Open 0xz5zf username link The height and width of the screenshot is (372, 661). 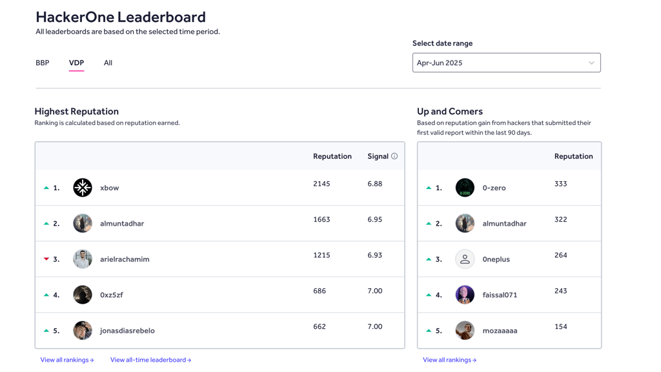point(111,295)
